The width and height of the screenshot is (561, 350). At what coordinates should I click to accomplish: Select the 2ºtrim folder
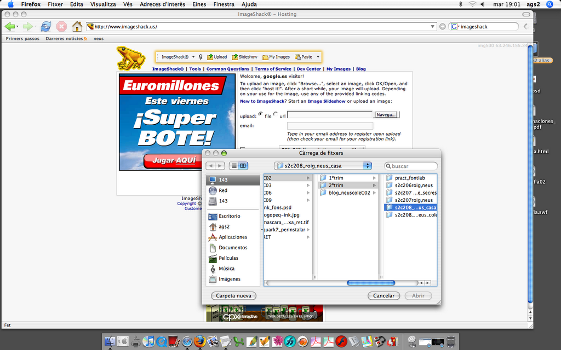point(347,185)
